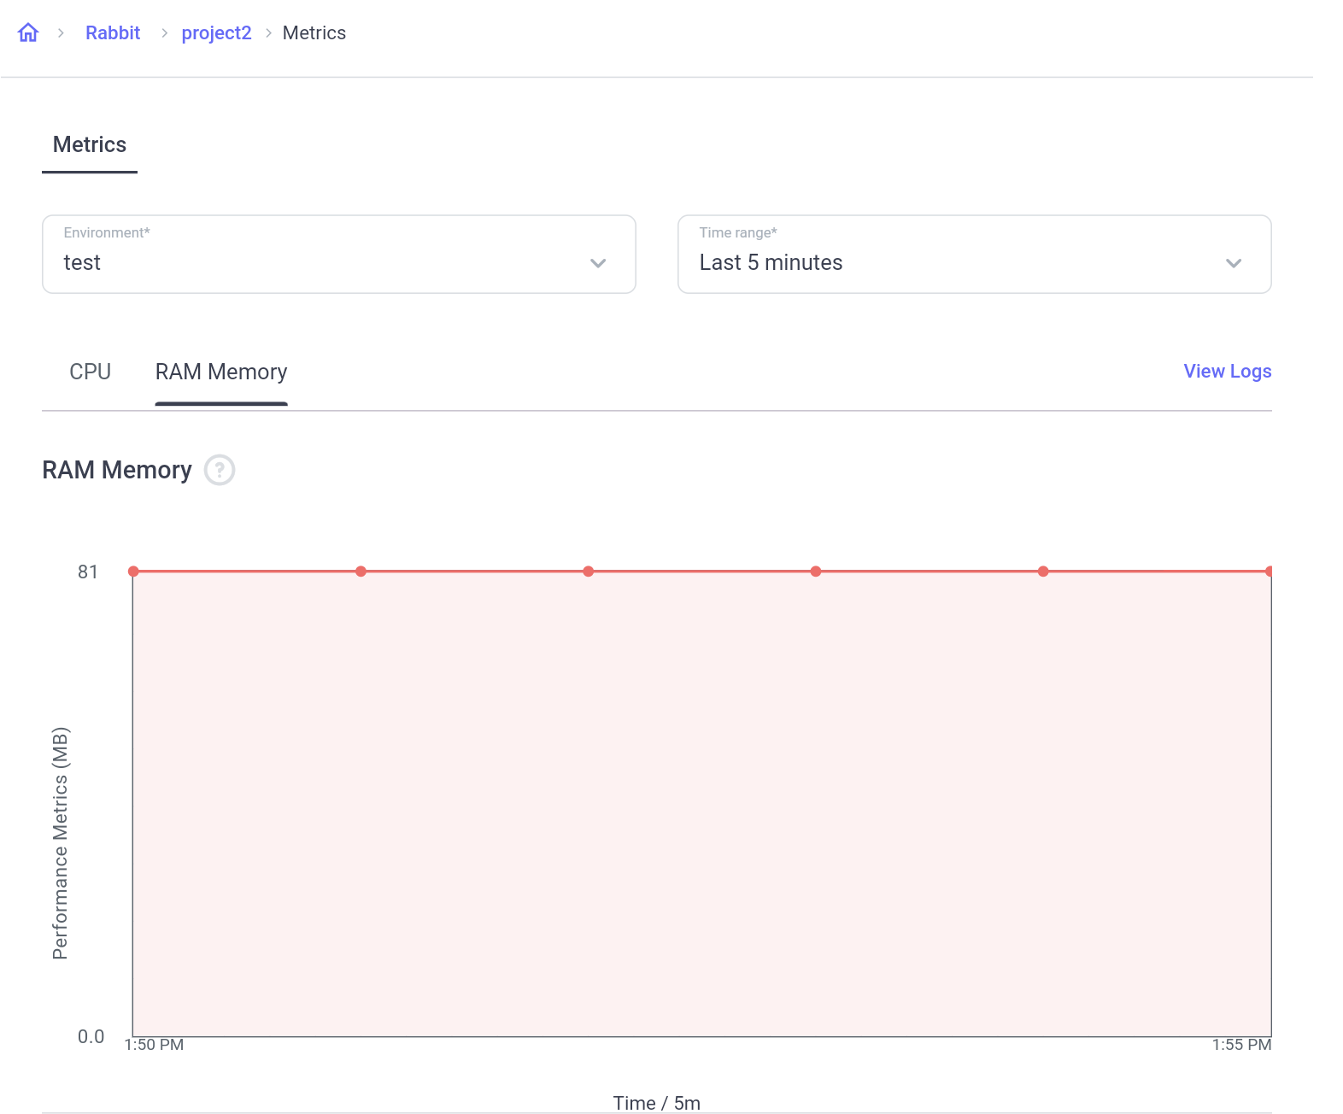
Task: Open the Environment dropdown showing 'test'
Action: click(x=338, y=255)
